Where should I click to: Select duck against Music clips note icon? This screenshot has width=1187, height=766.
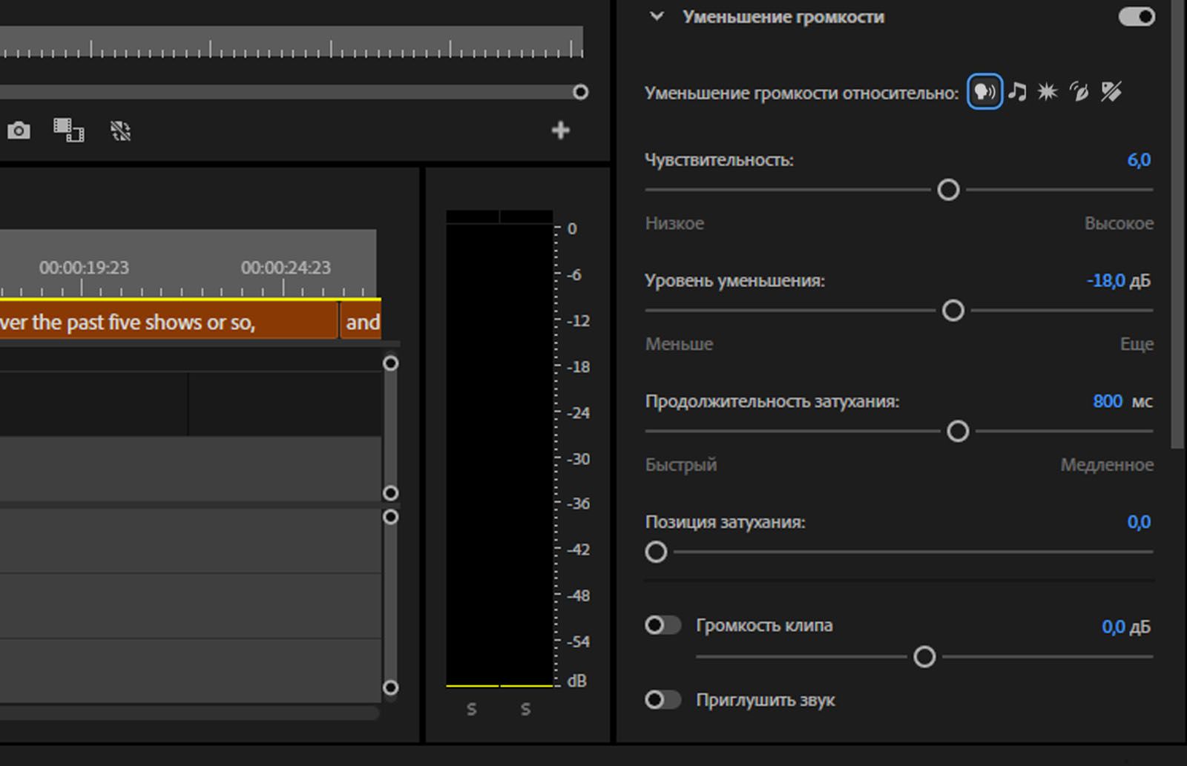[1017, 91]
